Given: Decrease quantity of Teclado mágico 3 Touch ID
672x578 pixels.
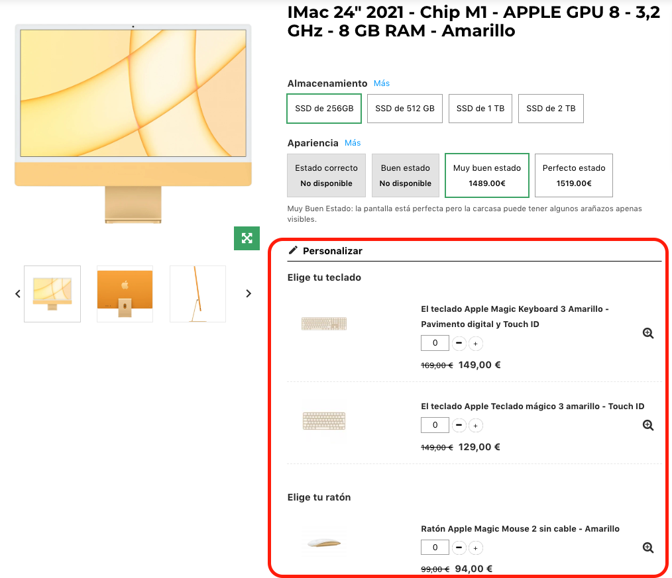Looking at the screenshot, I should coord(459,425).
